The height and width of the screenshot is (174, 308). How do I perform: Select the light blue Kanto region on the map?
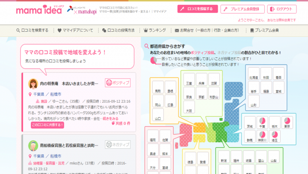232,133
